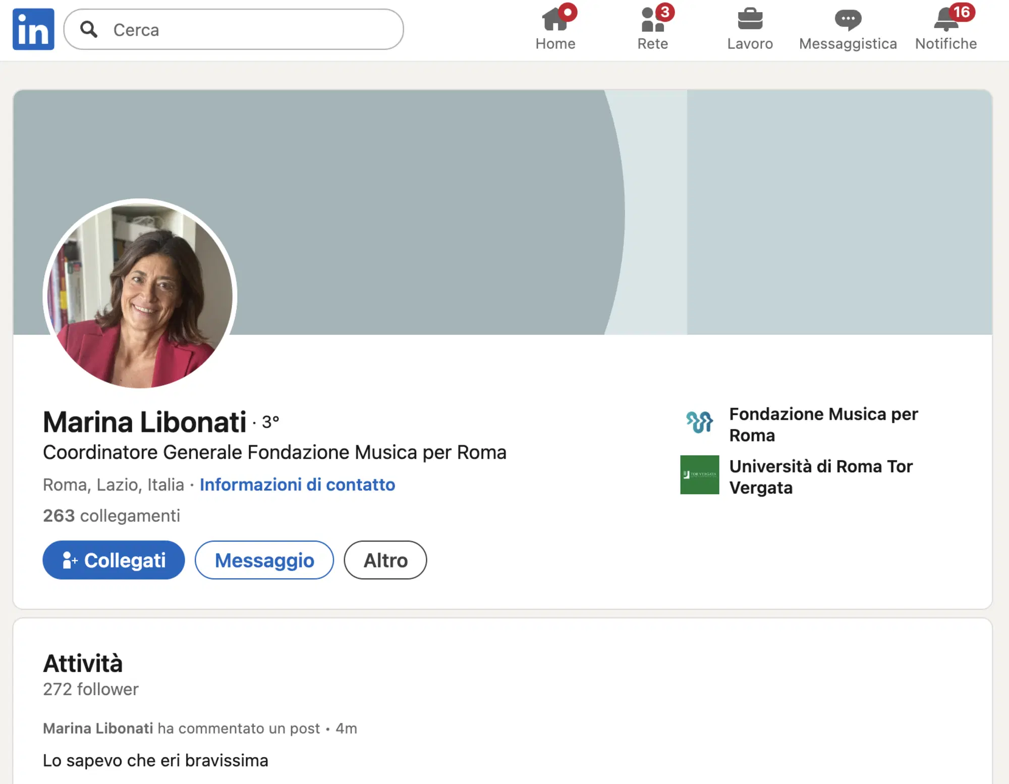Open Messaggistica chat bubble icon
1009x784 pixels.
(848, 20)
